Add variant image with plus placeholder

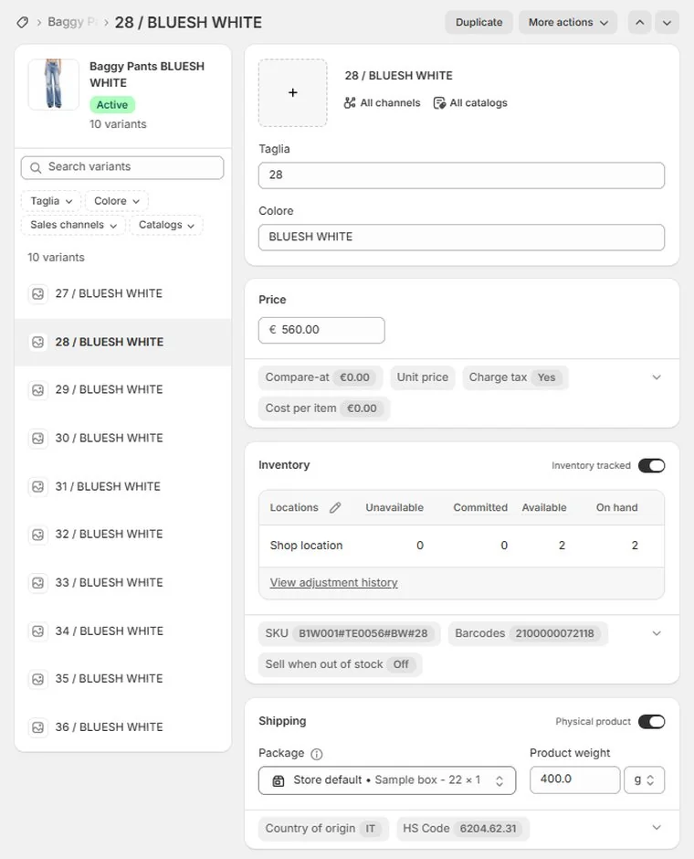293,92
